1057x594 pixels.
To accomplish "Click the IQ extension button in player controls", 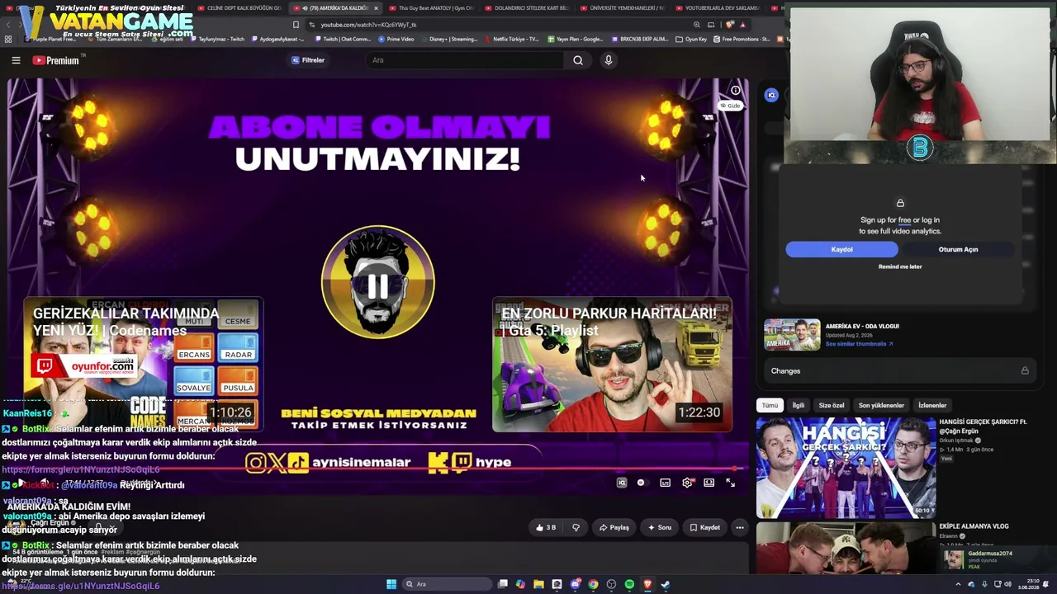I will tap(622, 483).
